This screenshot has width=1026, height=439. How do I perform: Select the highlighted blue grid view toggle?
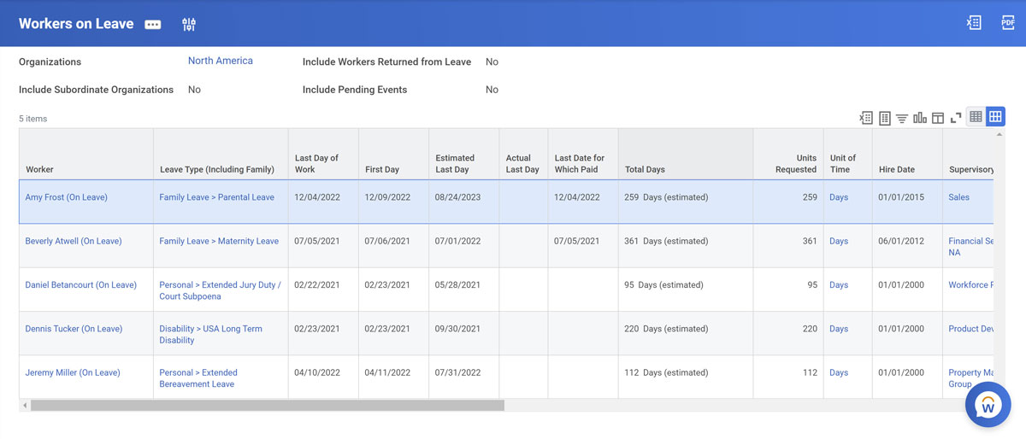pos(995,117)
